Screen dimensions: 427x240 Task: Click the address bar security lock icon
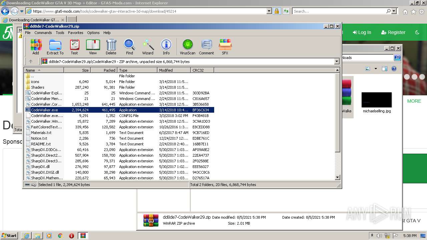[277, 11]
